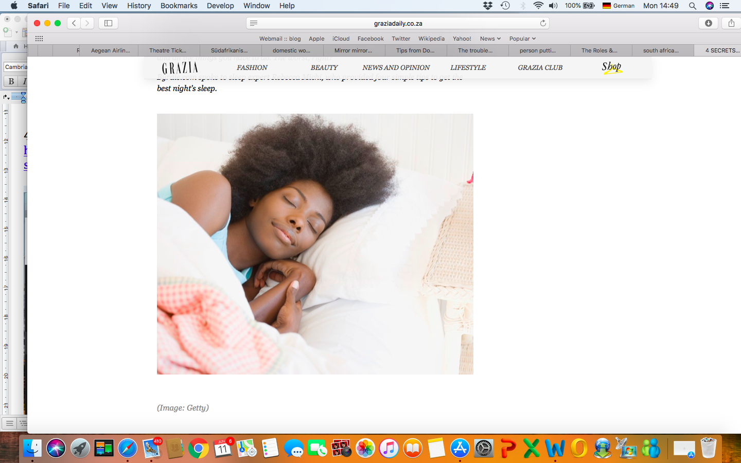Open the LIFESTYLE section
This screenshot has height=463, width=741.
tap(468, 67)
